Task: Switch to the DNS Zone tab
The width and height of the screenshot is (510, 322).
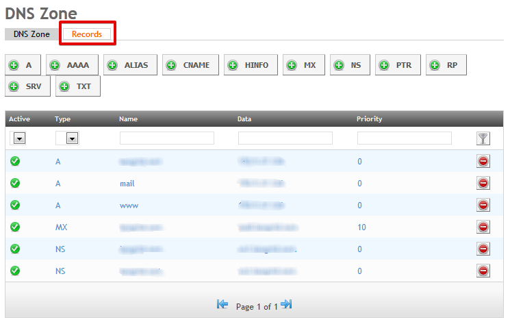Action: click(31, 34)
